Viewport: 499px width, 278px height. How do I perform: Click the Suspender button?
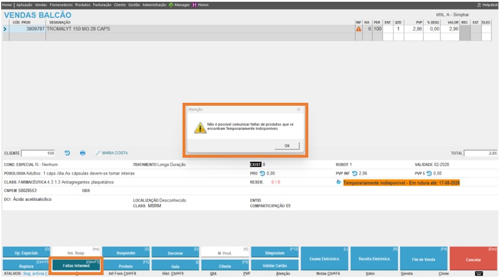pos(126,252)
